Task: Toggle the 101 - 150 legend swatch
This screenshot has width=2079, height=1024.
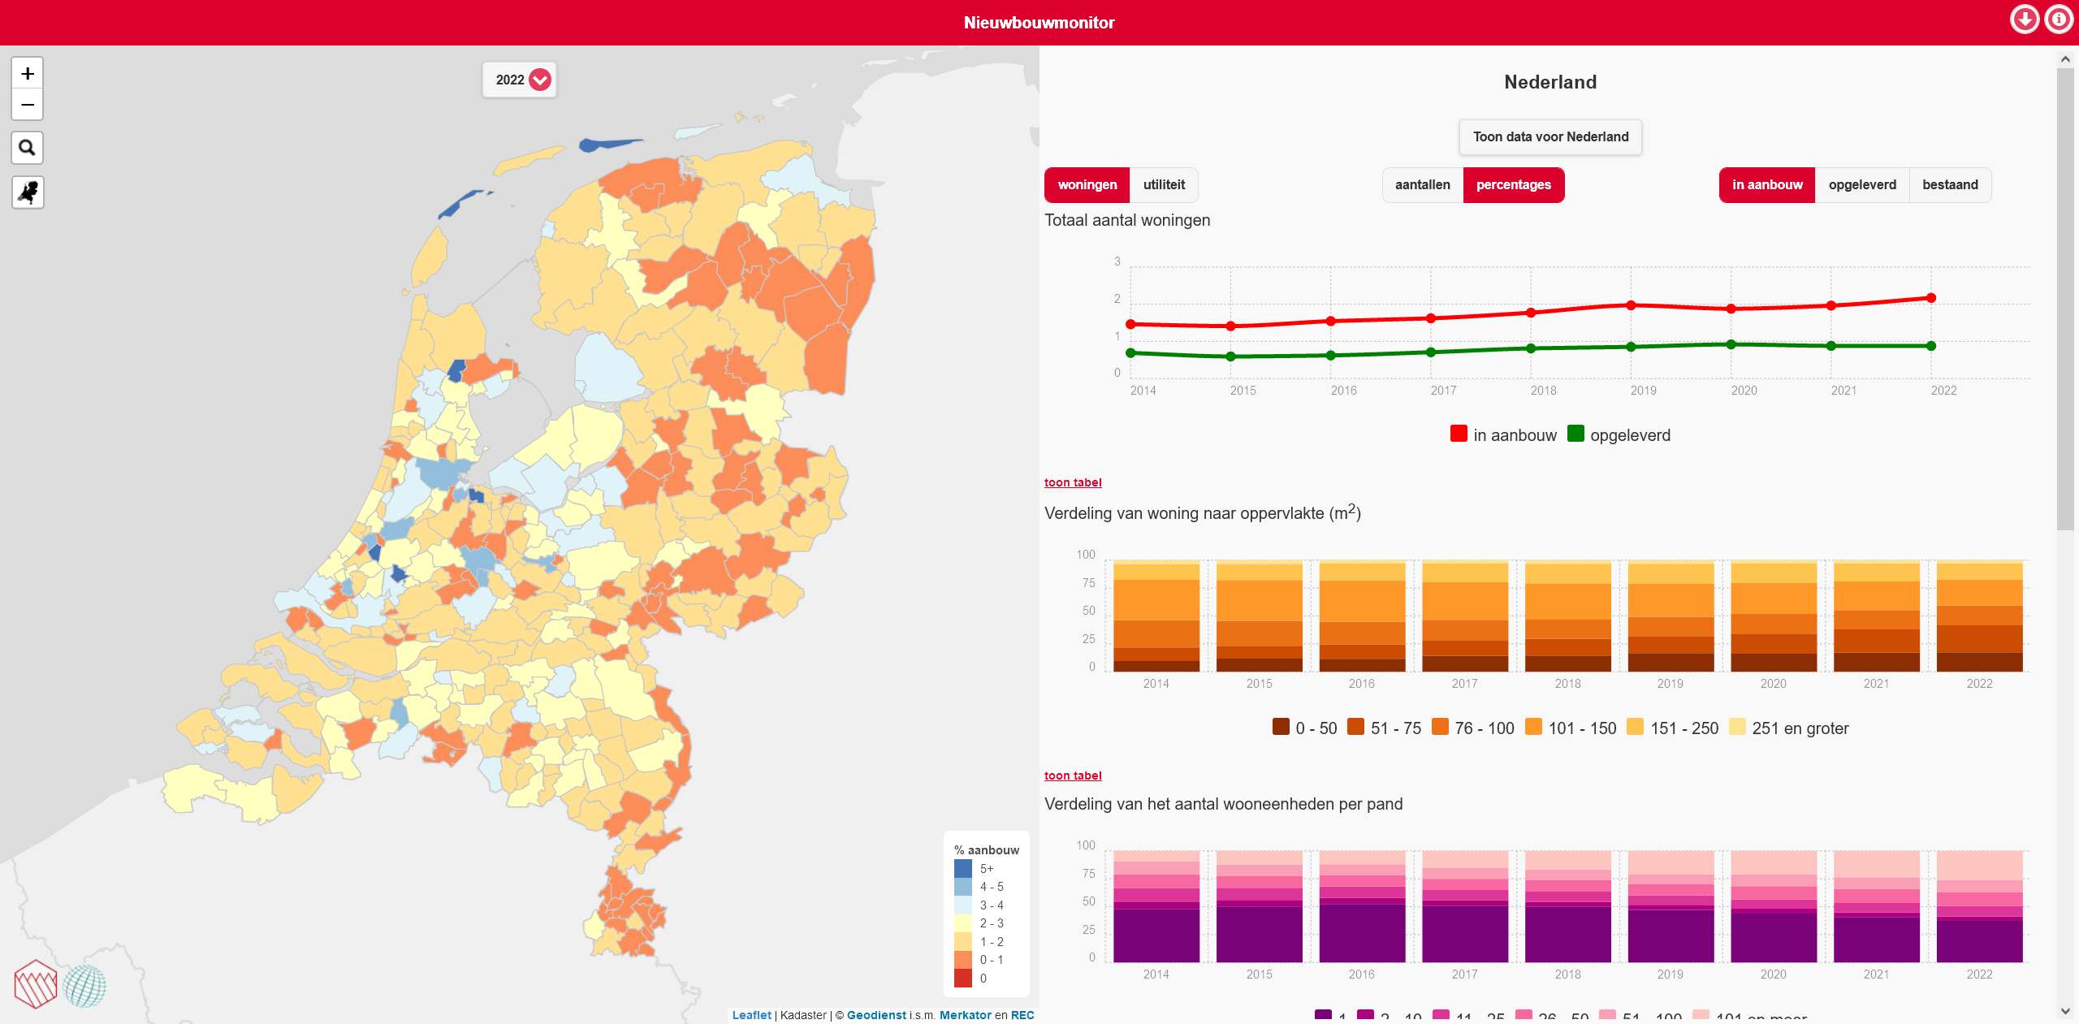Action: tap(1533, 727)
